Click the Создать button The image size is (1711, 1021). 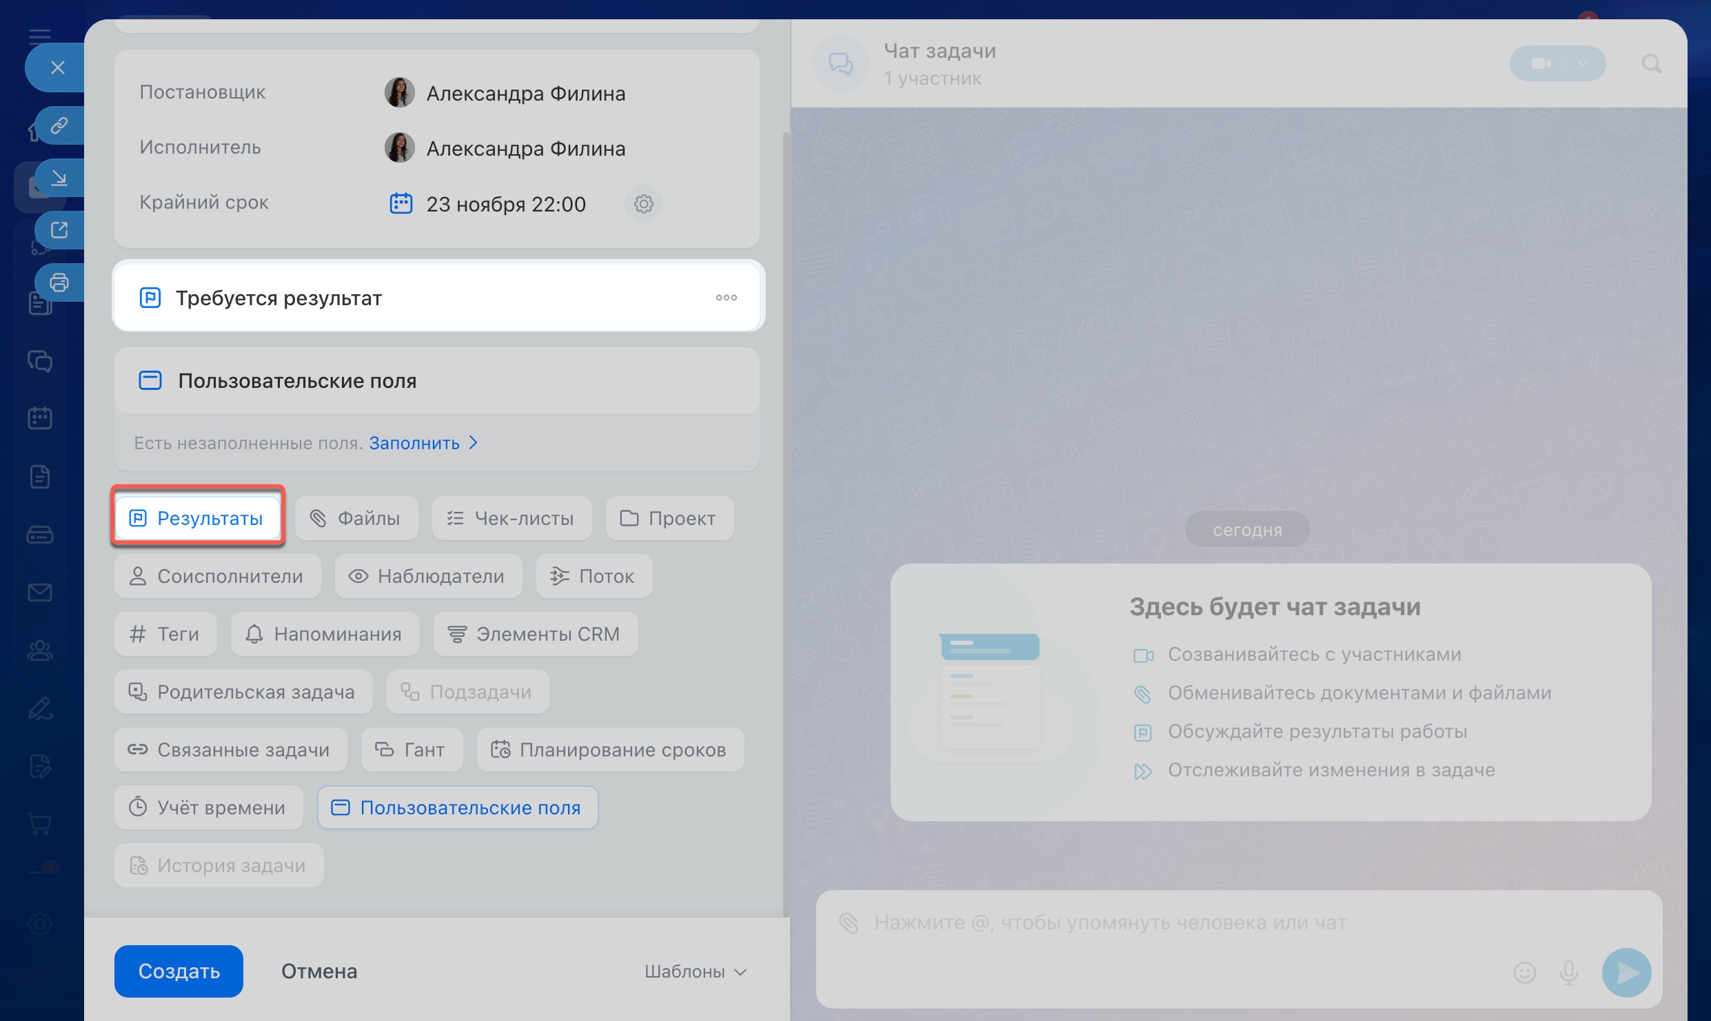(179, 971)
